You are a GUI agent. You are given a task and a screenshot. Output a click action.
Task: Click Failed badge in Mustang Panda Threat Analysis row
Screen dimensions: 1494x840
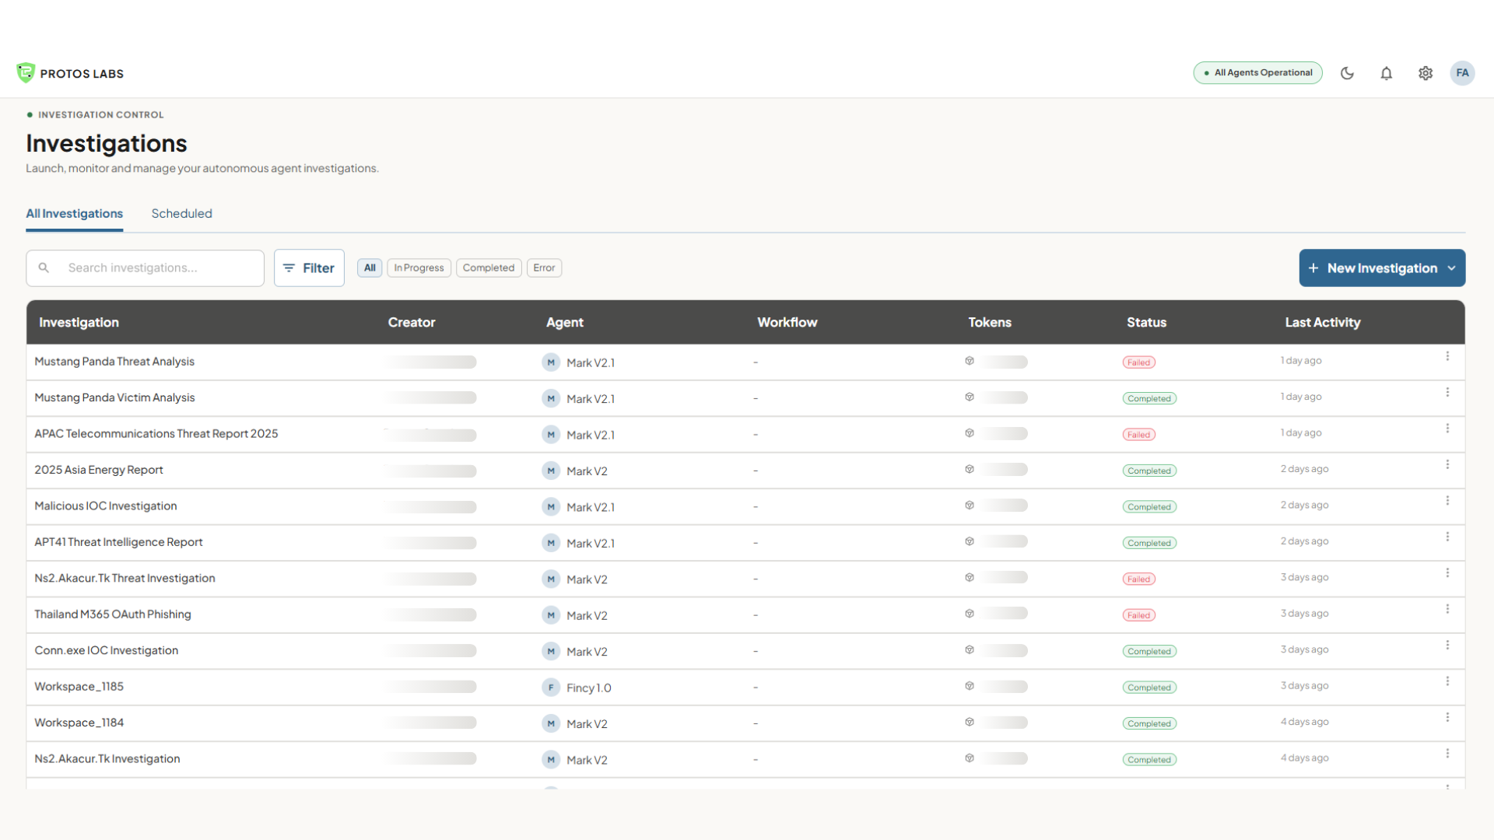coord(1138,362)
